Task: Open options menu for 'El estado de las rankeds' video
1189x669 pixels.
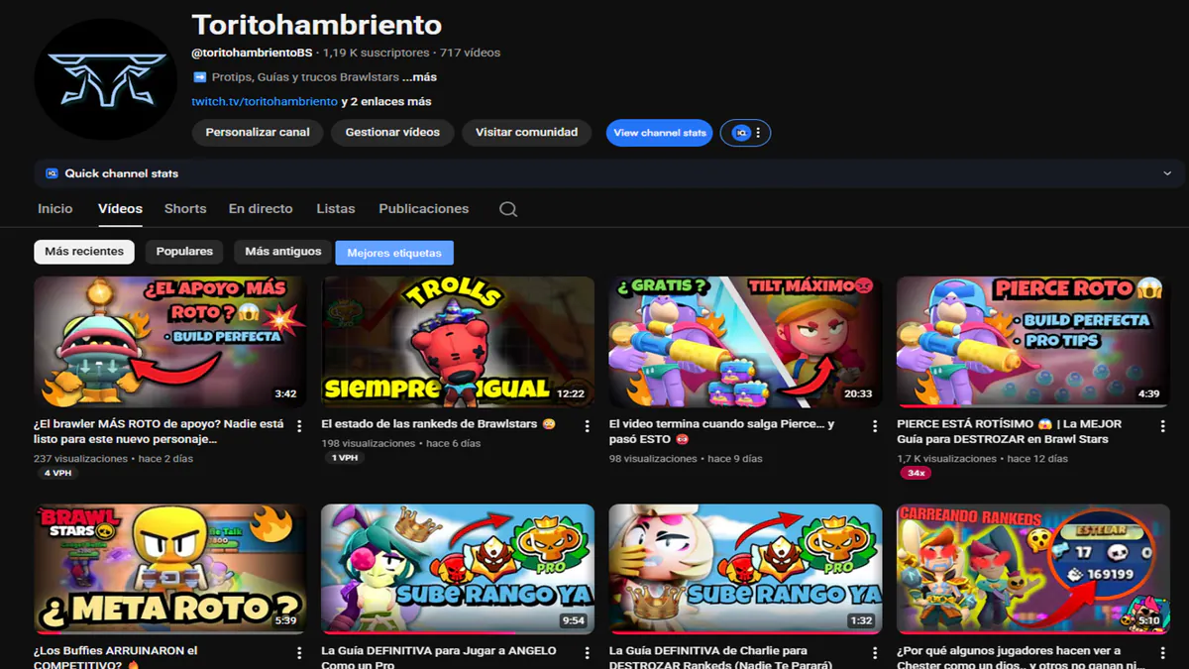Action: [587, 426]
